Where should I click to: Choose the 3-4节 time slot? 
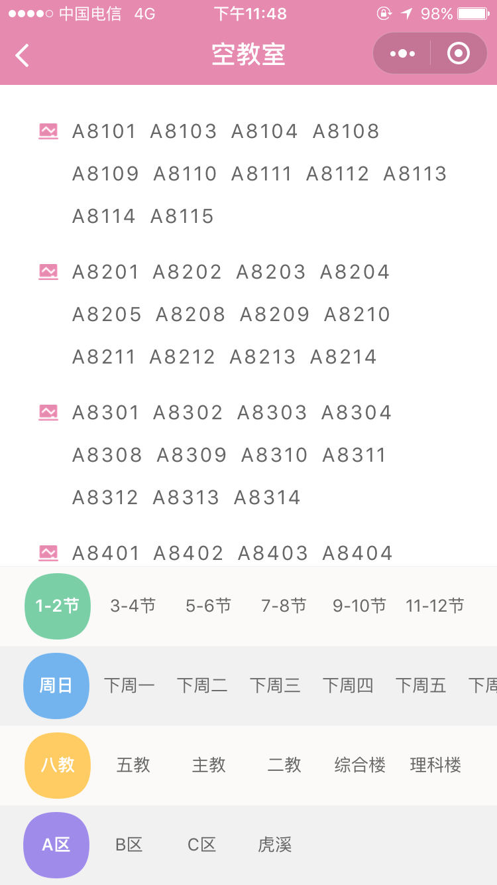point(133,606)
